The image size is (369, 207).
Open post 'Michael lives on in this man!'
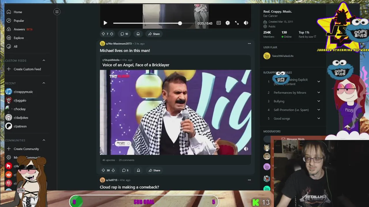[125, 51]
